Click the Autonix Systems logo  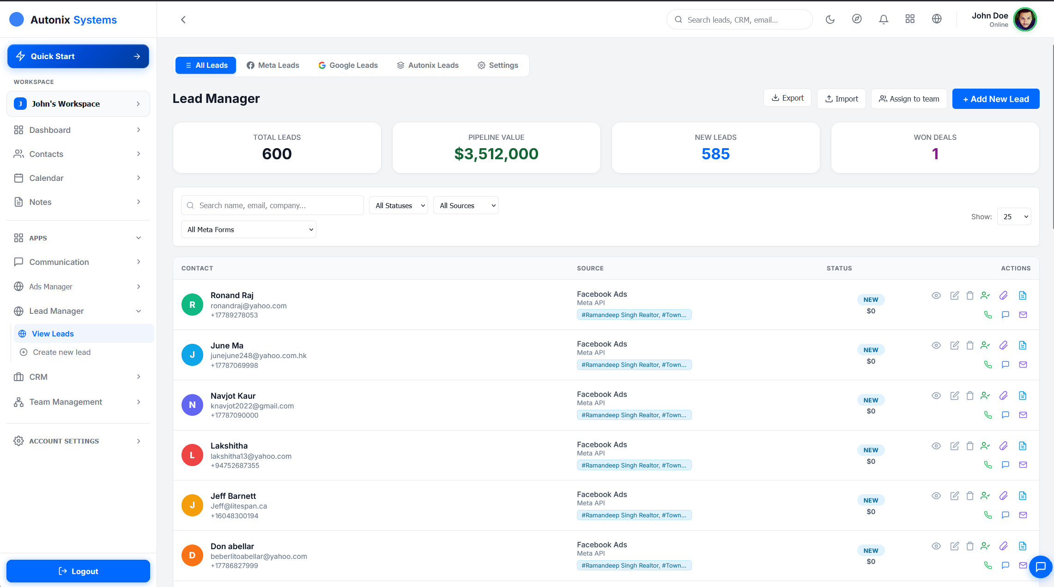tap(63, 19)
